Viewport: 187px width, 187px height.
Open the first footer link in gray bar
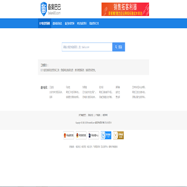[x=82, y=115]
